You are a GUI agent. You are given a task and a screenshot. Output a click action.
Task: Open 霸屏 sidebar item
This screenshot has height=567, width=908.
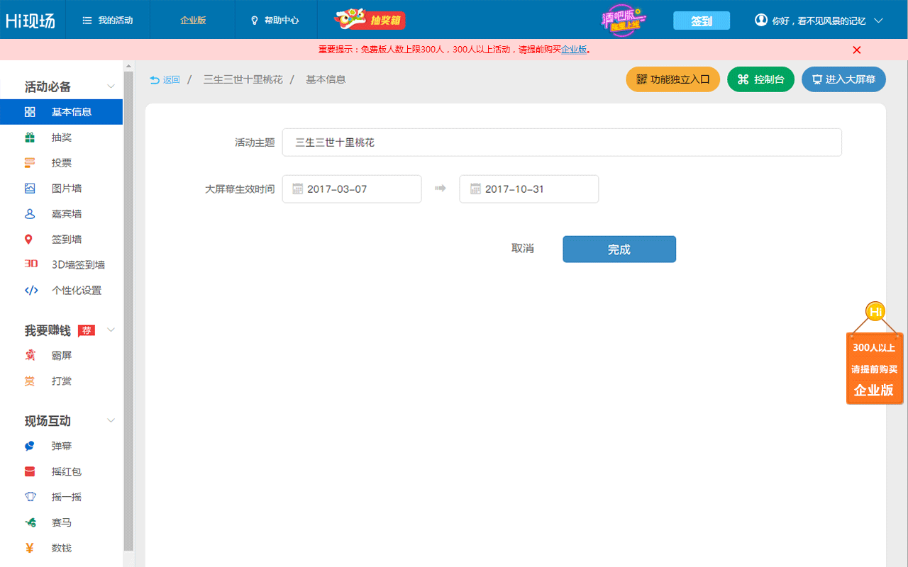click(x=61, y=356)
